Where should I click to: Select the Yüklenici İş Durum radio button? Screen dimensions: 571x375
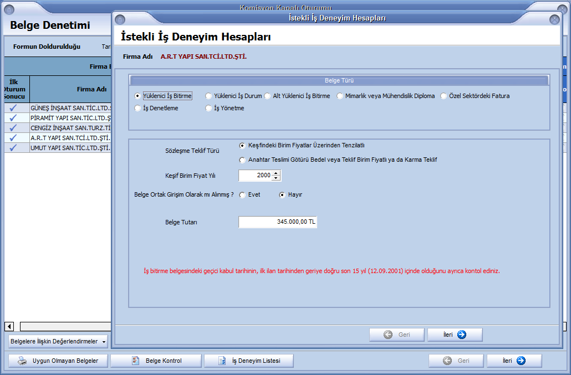click(x=208, y=96)
